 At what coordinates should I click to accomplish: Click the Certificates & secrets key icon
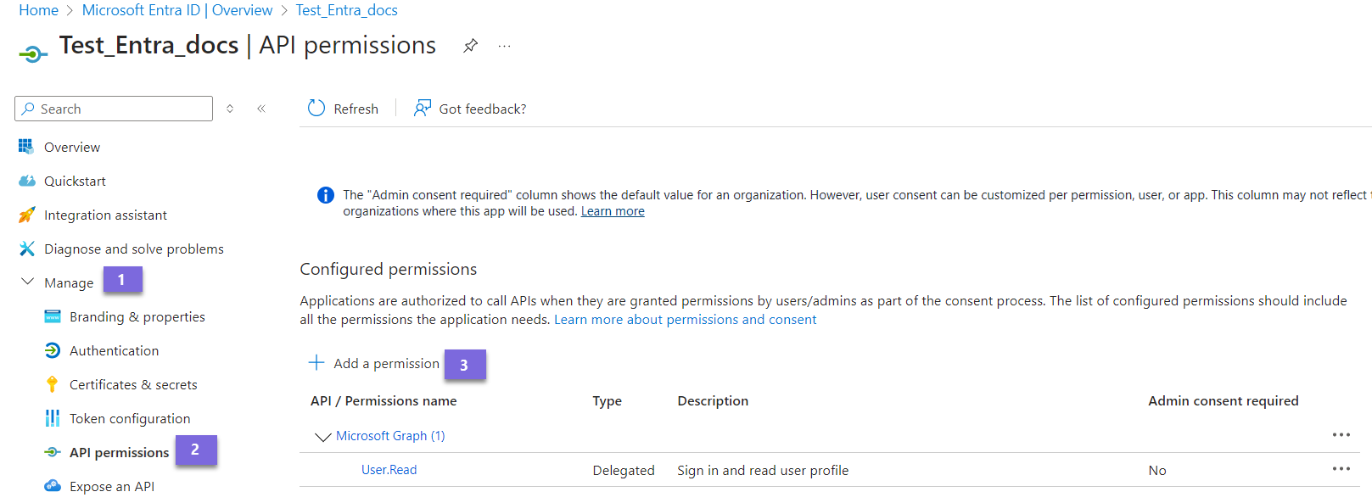(x=53, y=383)
